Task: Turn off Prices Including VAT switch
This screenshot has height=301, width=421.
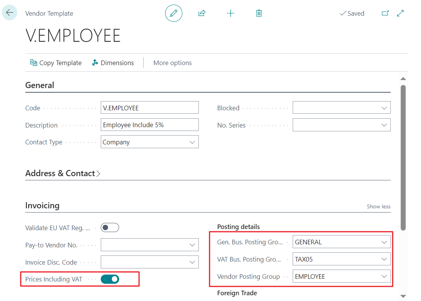Action: coord(110,279)
